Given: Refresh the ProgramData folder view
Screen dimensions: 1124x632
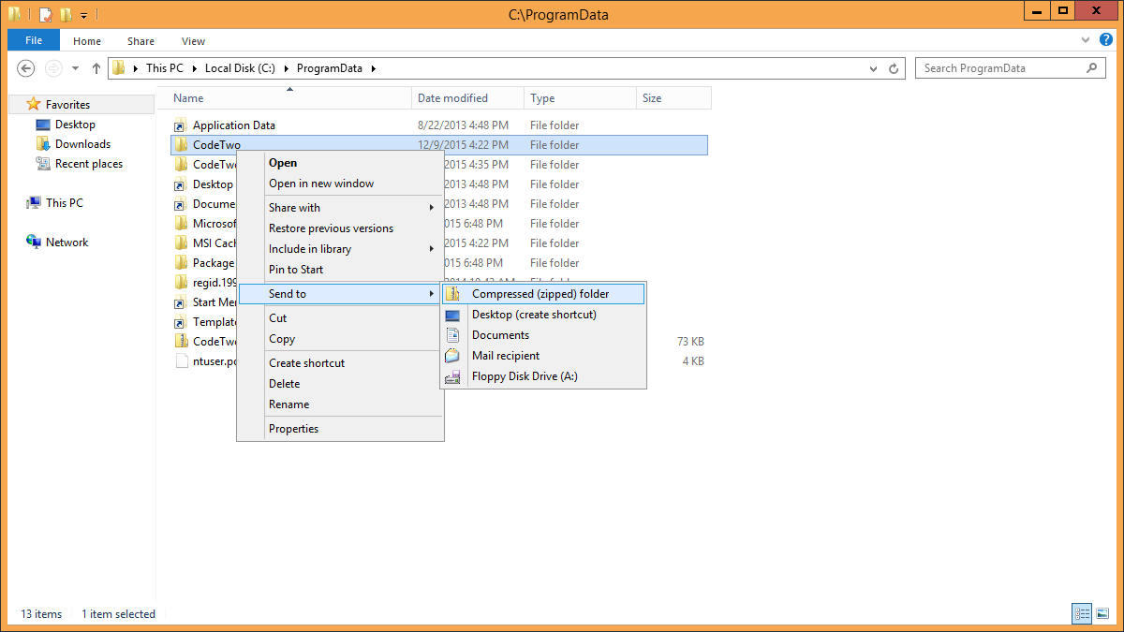Looking at the screenshot, I should click(x=893, y=67).
